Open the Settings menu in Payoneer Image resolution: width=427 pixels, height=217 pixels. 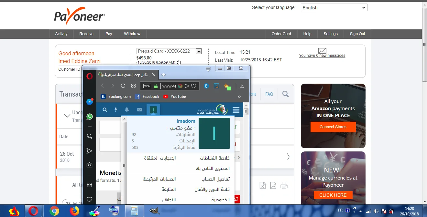coord(330,34)
